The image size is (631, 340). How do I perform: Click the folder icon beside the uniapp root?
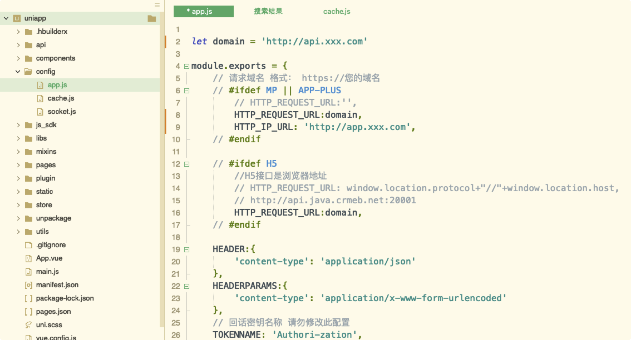point(152,18)
